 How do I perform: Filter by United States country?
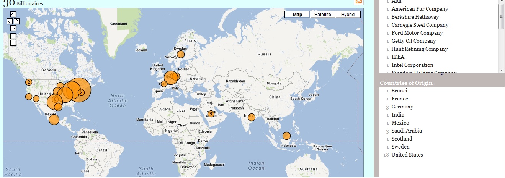tap(407, 155)
